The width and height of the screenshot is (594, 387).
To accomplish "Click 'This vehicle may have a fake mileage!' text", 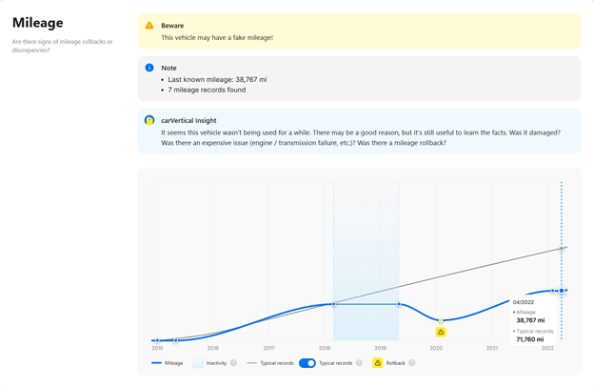I will tap(217, 37).
